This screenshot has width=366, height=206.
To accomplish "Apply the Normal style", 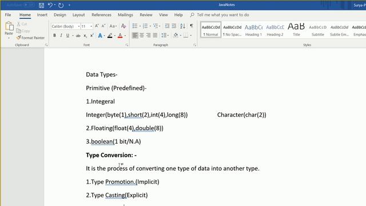I will coord(211,30).
